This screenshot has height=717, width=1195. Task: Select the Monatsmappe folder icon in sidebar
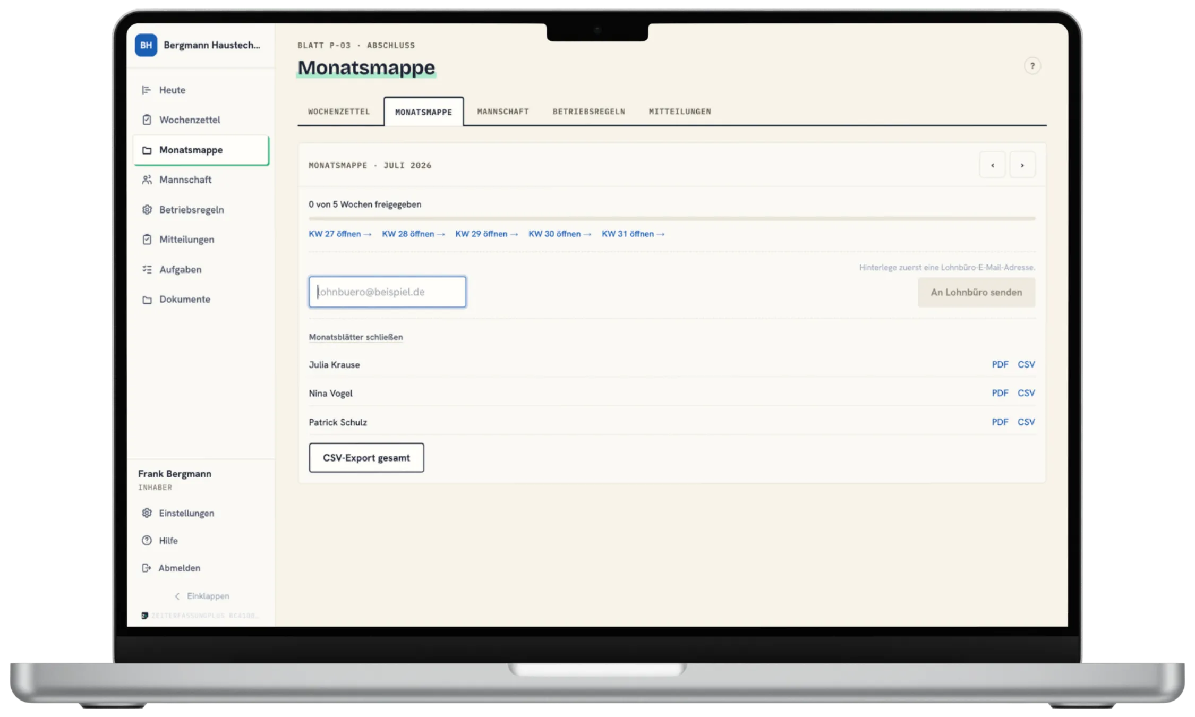point(147,150)
